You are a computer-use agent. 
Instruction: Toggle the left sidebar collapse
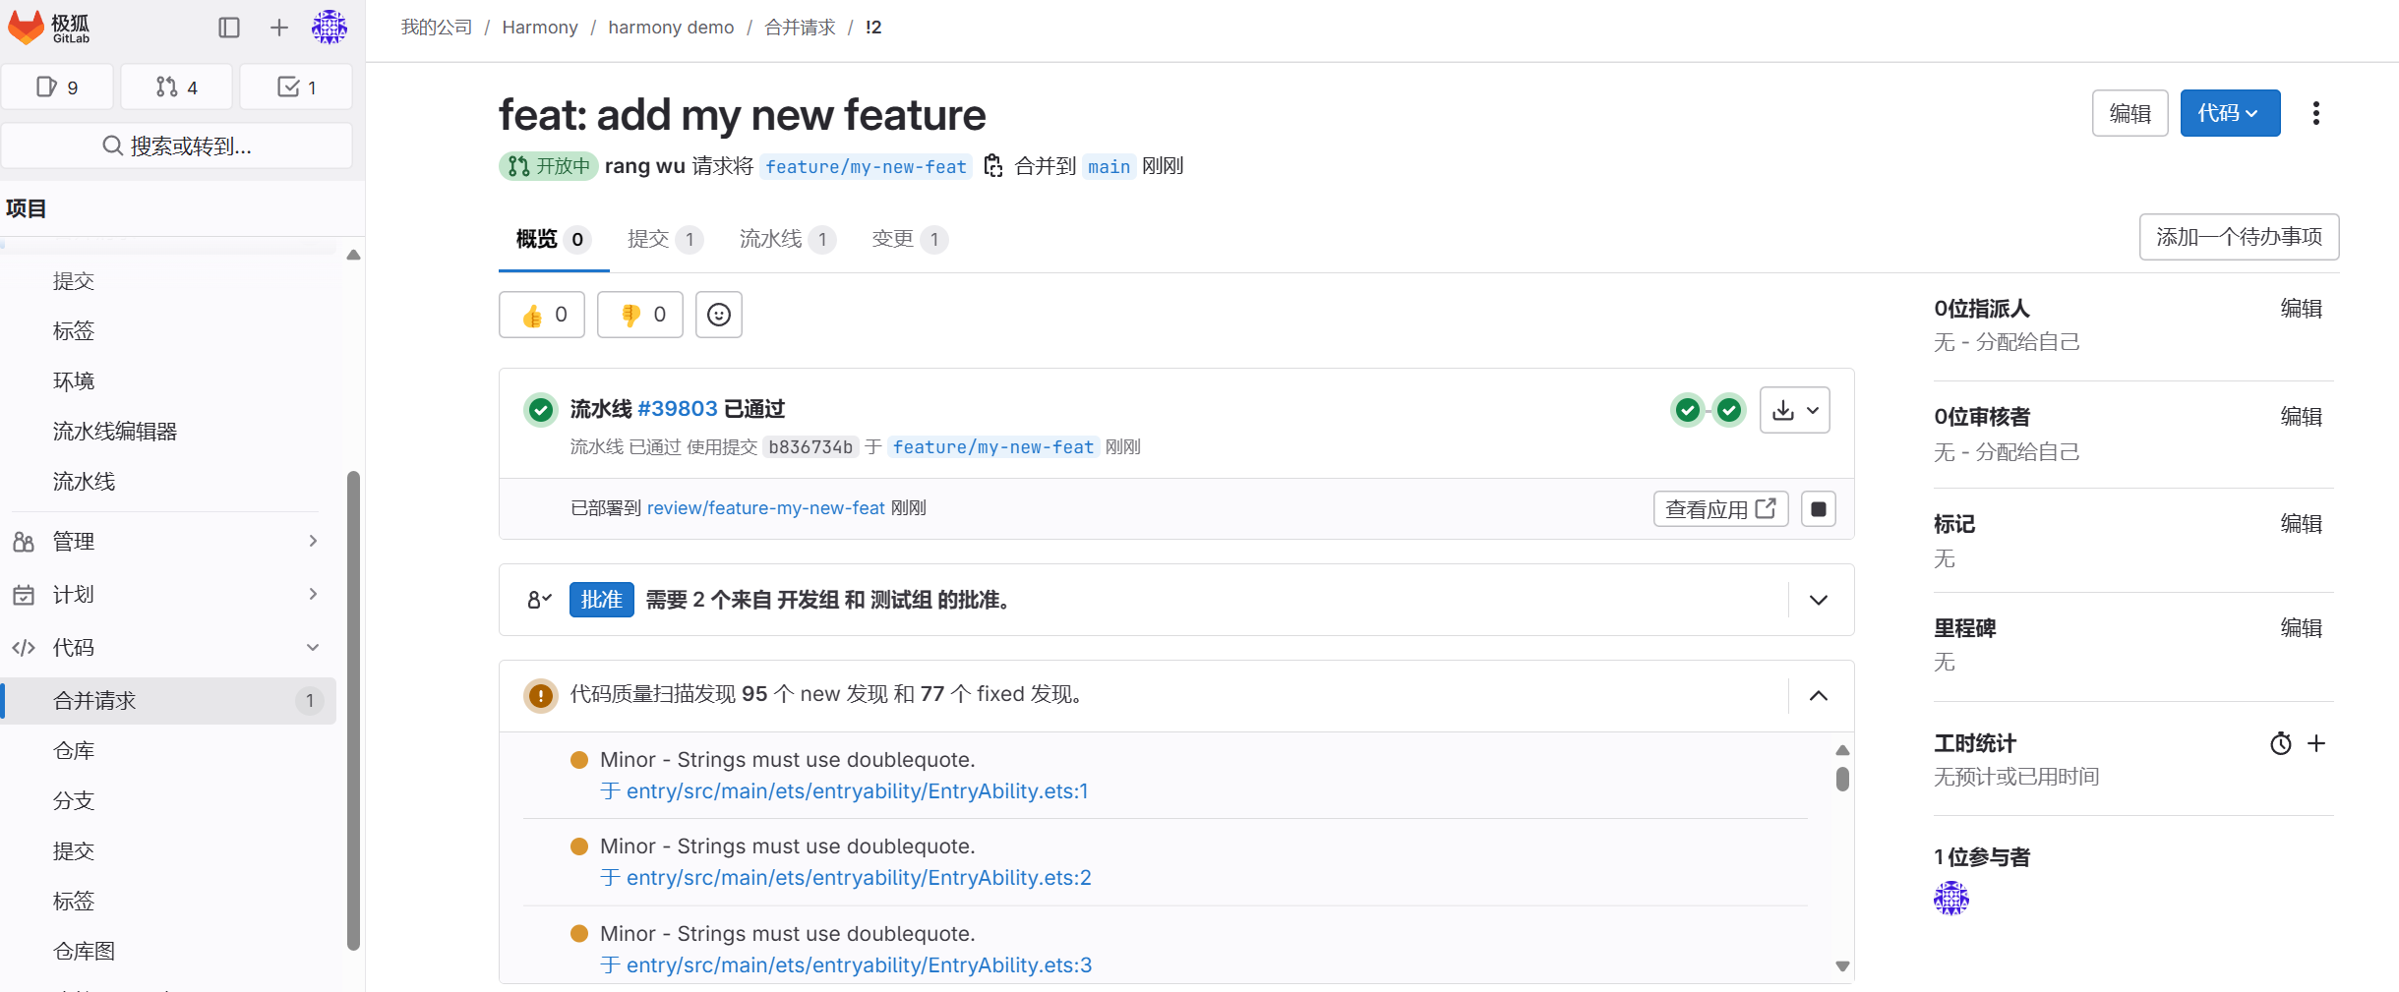(229, 28)
